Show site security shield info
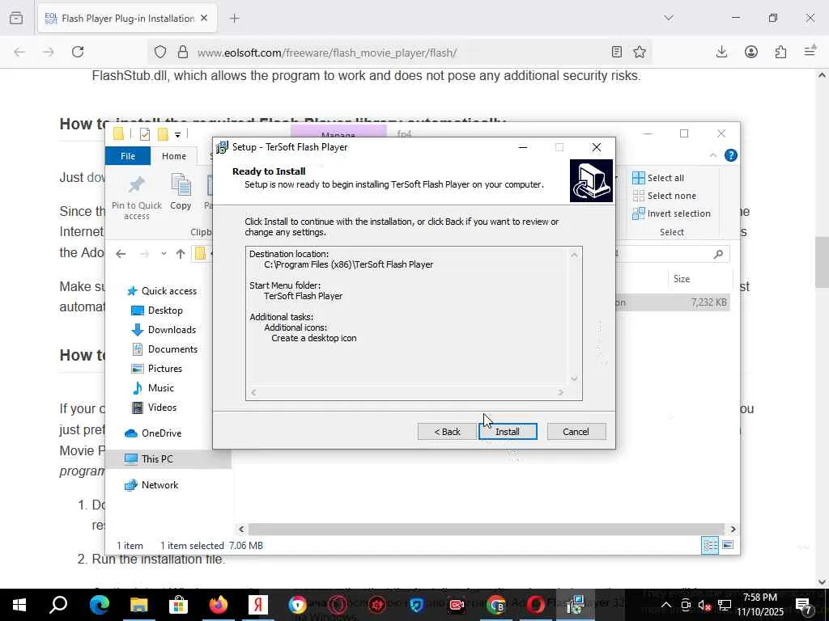Image resolution: width=829 pixels, height=621 pixels. pos(160,52)
